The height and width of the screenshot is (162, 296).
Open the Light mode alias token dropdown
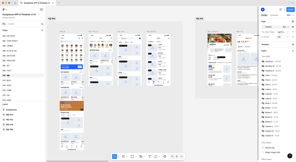point(283,32)
